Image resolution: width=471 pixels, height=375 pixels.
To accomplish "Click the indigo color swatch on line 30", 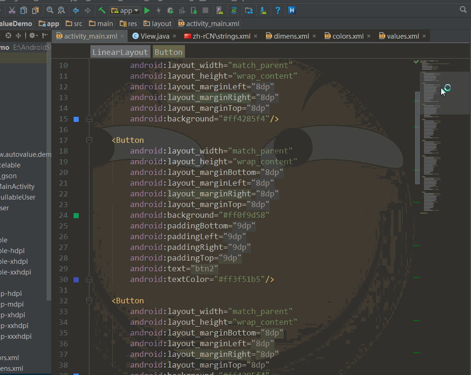I will click(x=76, y=280).
